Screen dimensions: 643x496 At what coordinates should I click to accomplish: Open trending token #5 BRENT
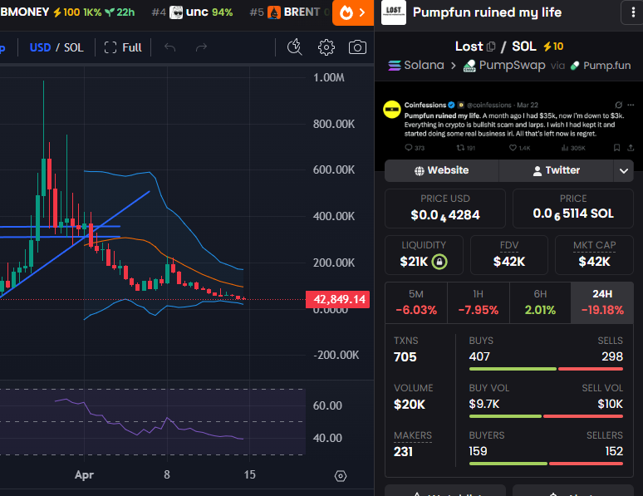coord(289,12)
